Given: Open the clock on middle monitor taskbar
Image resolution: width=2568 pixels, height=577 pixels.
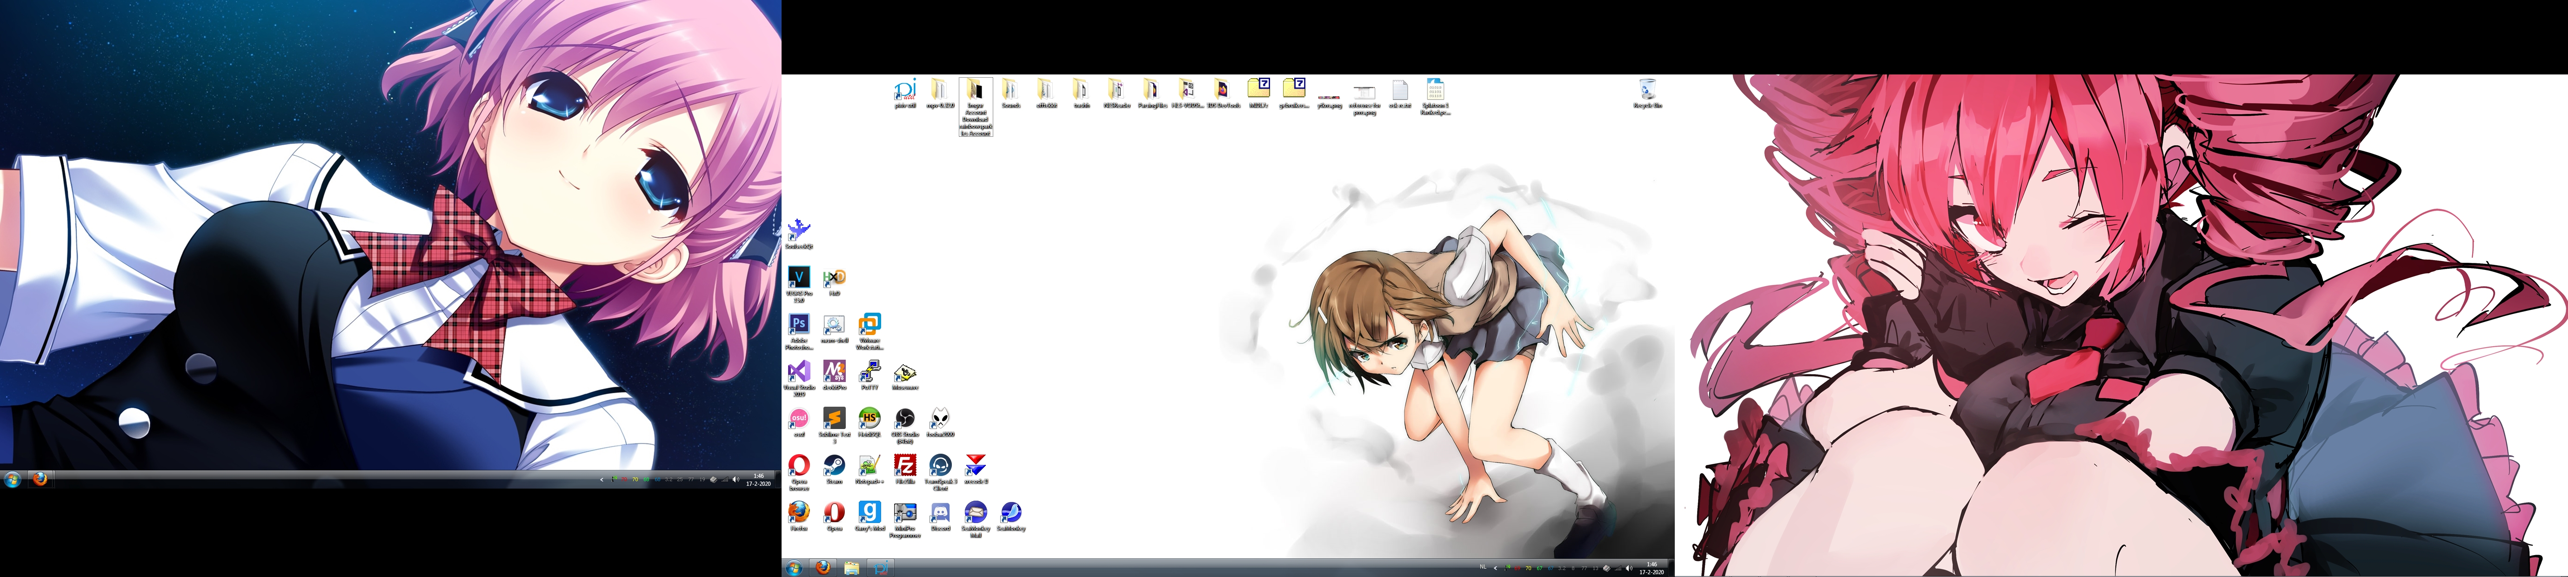Looking at the screenshot, I should click(x=1652, y=568).
